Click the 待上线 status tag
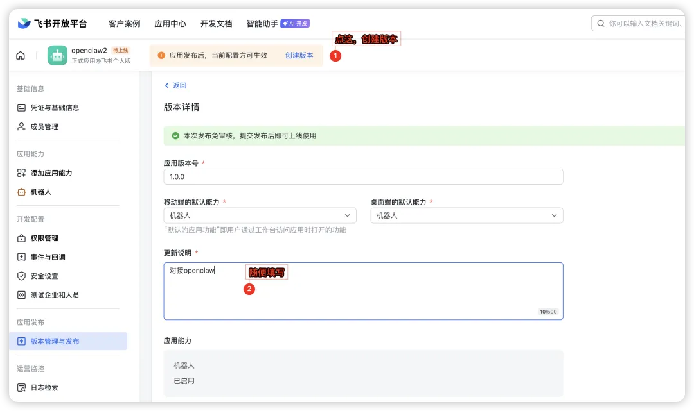Image resolution: width=694 pixels, height=411 pixels. (120, 50)
